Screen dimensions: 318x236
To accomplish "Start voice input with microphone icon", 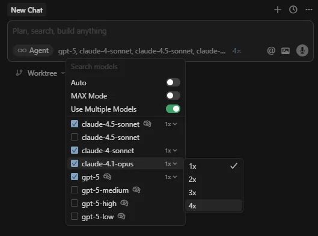I will coord(302,50).
